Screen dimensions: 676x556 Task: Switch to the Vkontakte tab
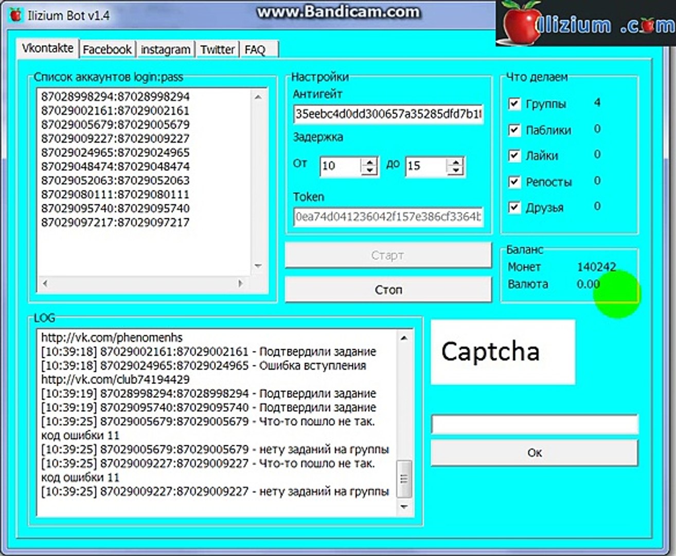point(47,48)
